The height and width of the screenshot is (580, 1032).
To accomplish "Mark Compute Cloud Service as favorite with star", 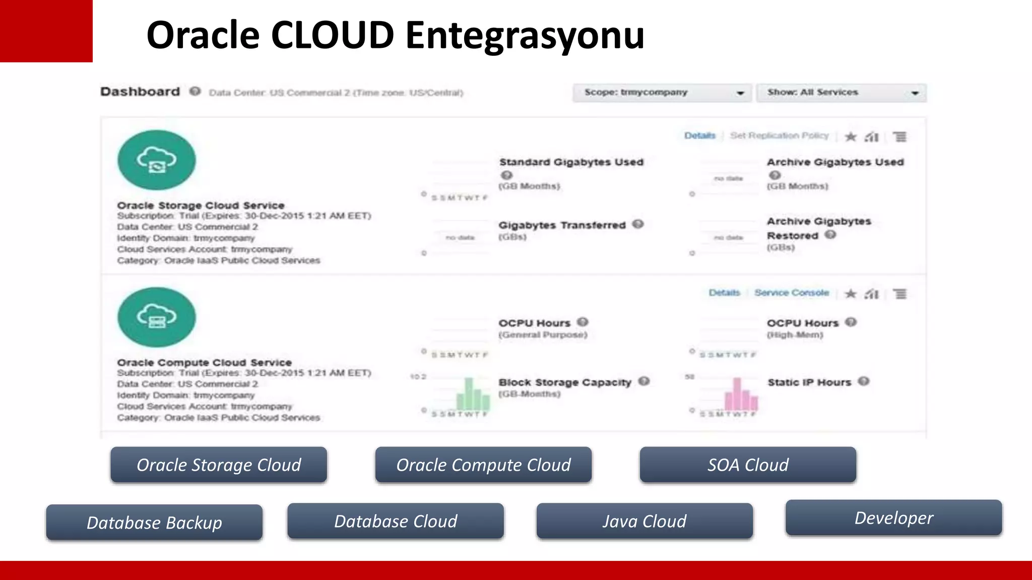I will (x=851, y=294).
